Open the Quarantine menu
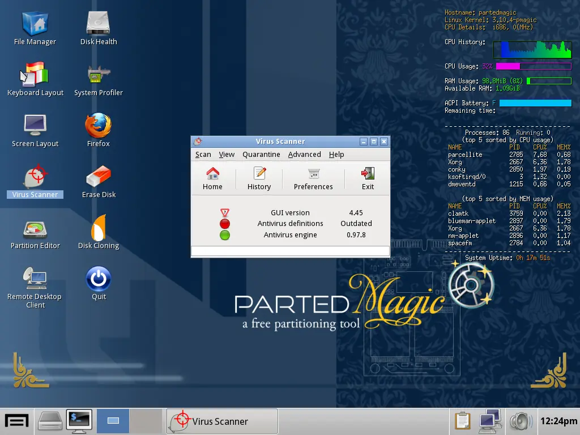This screenshot has height=435, width=580. point(261,154)
